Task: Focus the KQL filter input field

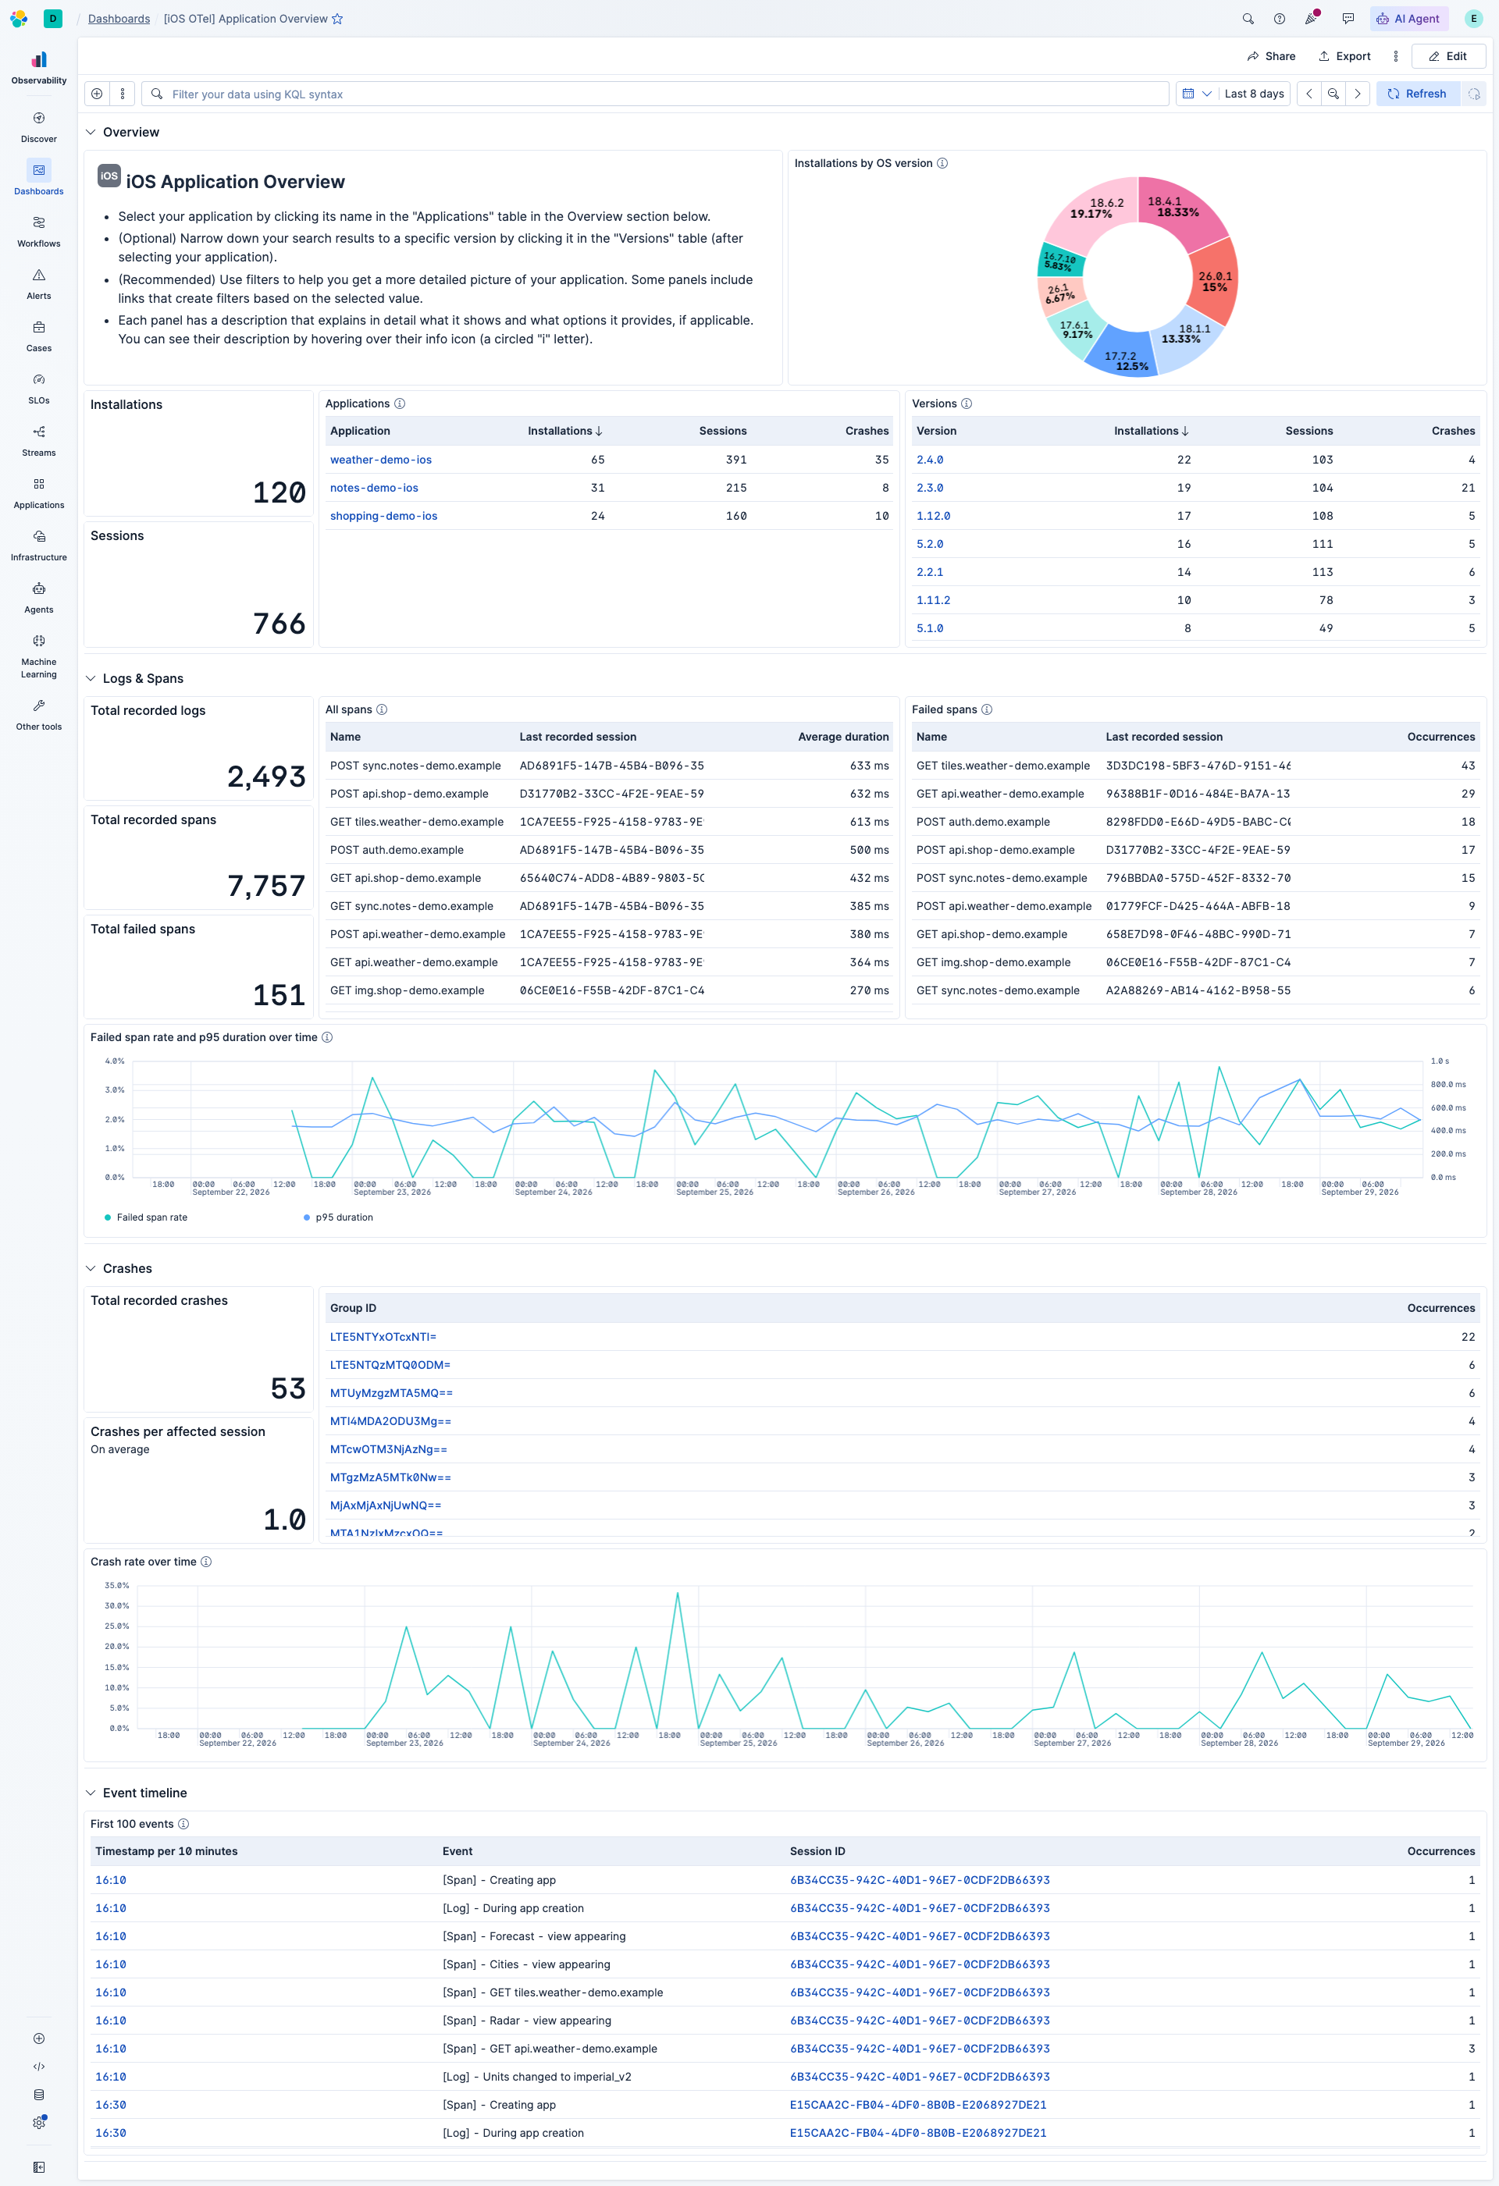Action: click(x=656, y=94)
